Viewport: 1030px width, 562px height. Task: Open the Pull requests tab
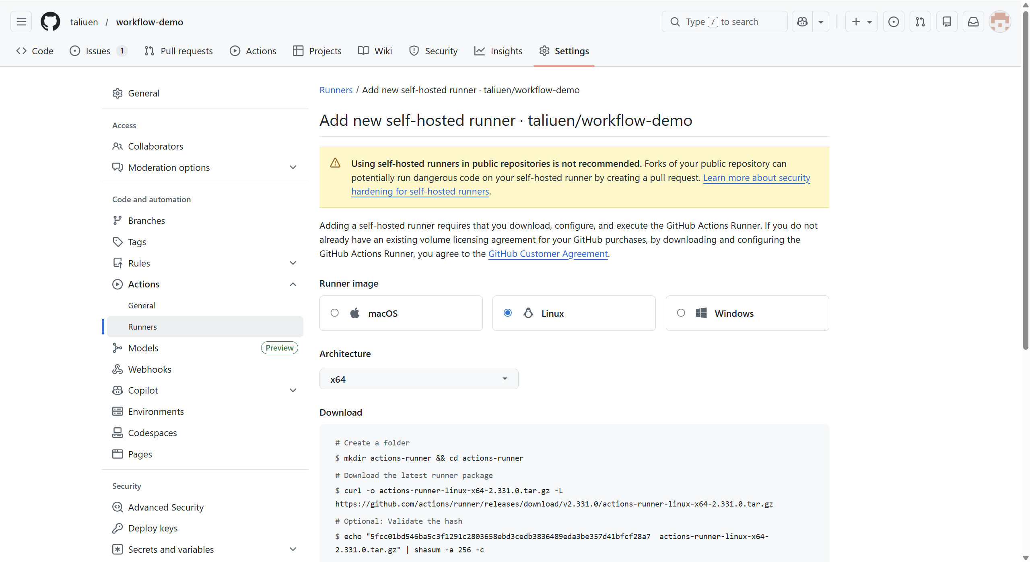[179, 51]
